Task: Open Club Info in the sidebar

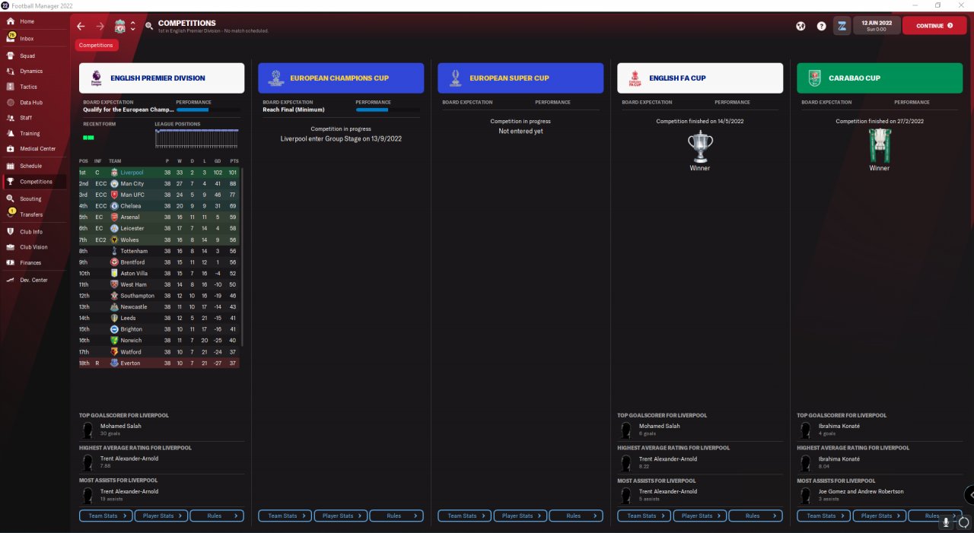Action: coord(33,232)
